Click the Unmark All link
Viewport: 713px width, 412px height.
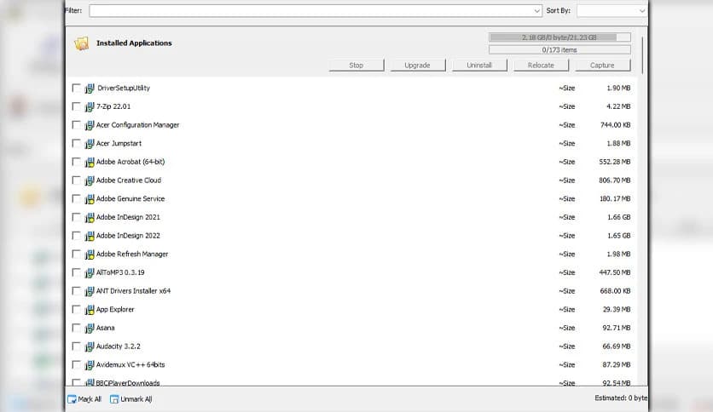pos(136,399)
